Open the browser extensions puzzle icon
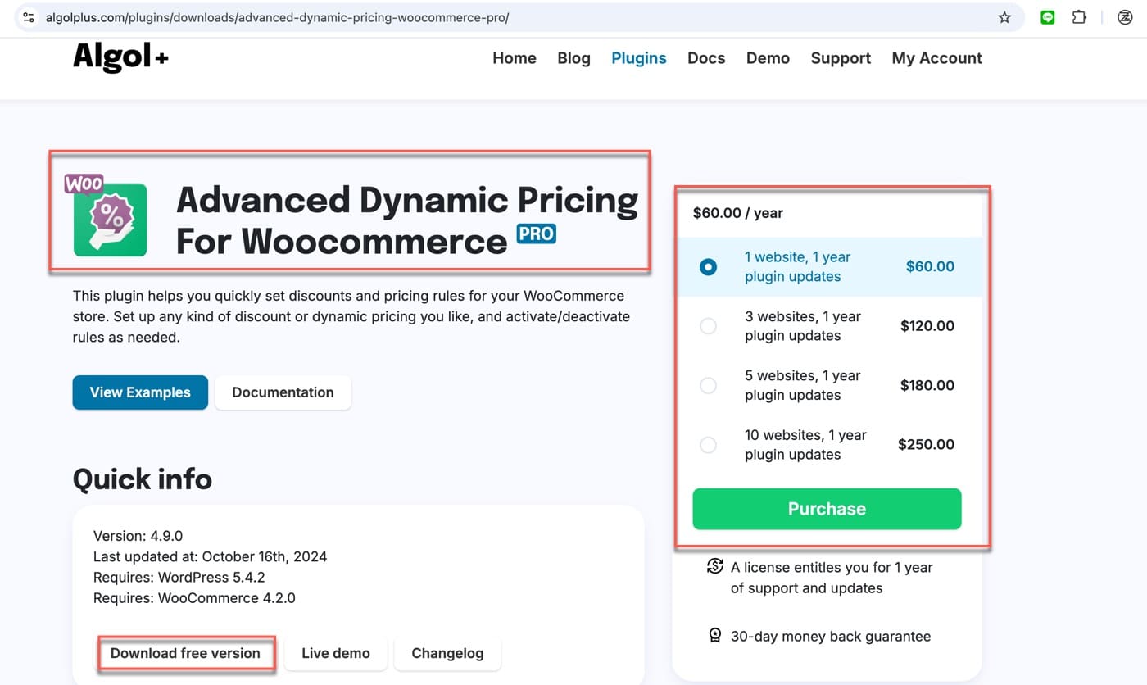The image size is (1147, 685). (1079, 17)
